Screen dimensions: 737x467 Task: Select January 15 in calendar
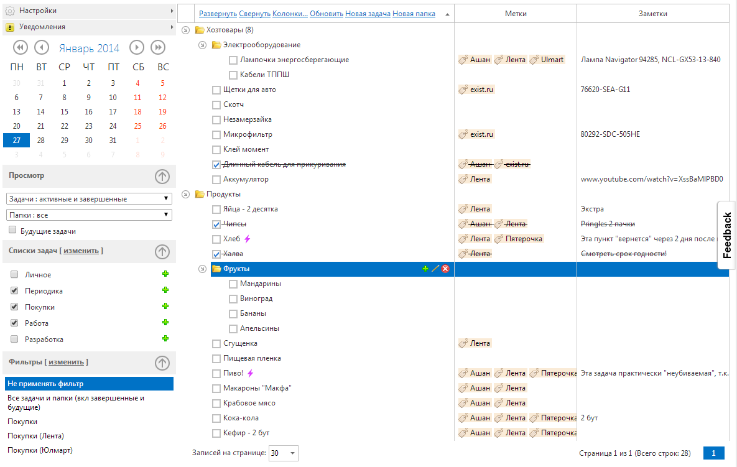[65, 112]
